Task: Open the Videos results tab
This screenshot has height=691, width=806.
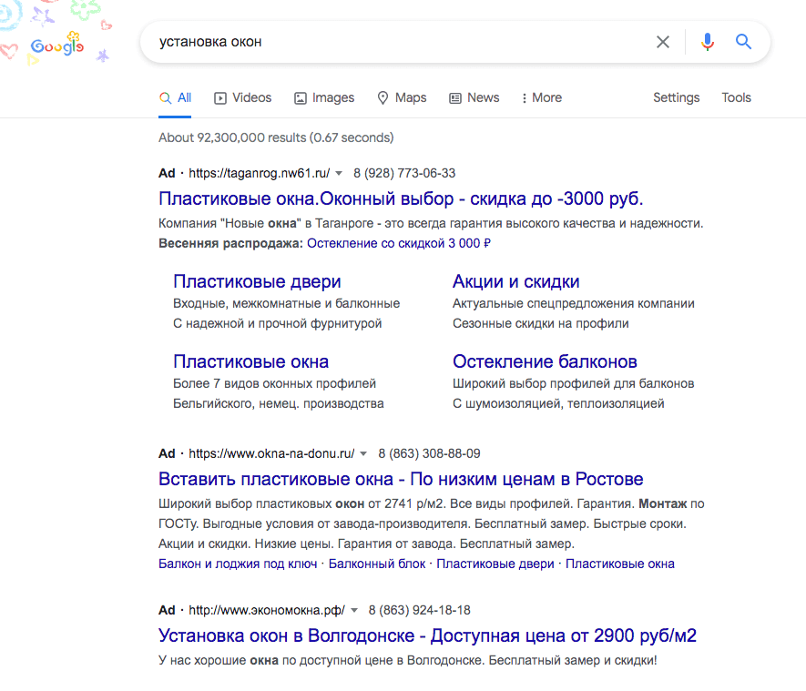Action: tap(243, 97)
